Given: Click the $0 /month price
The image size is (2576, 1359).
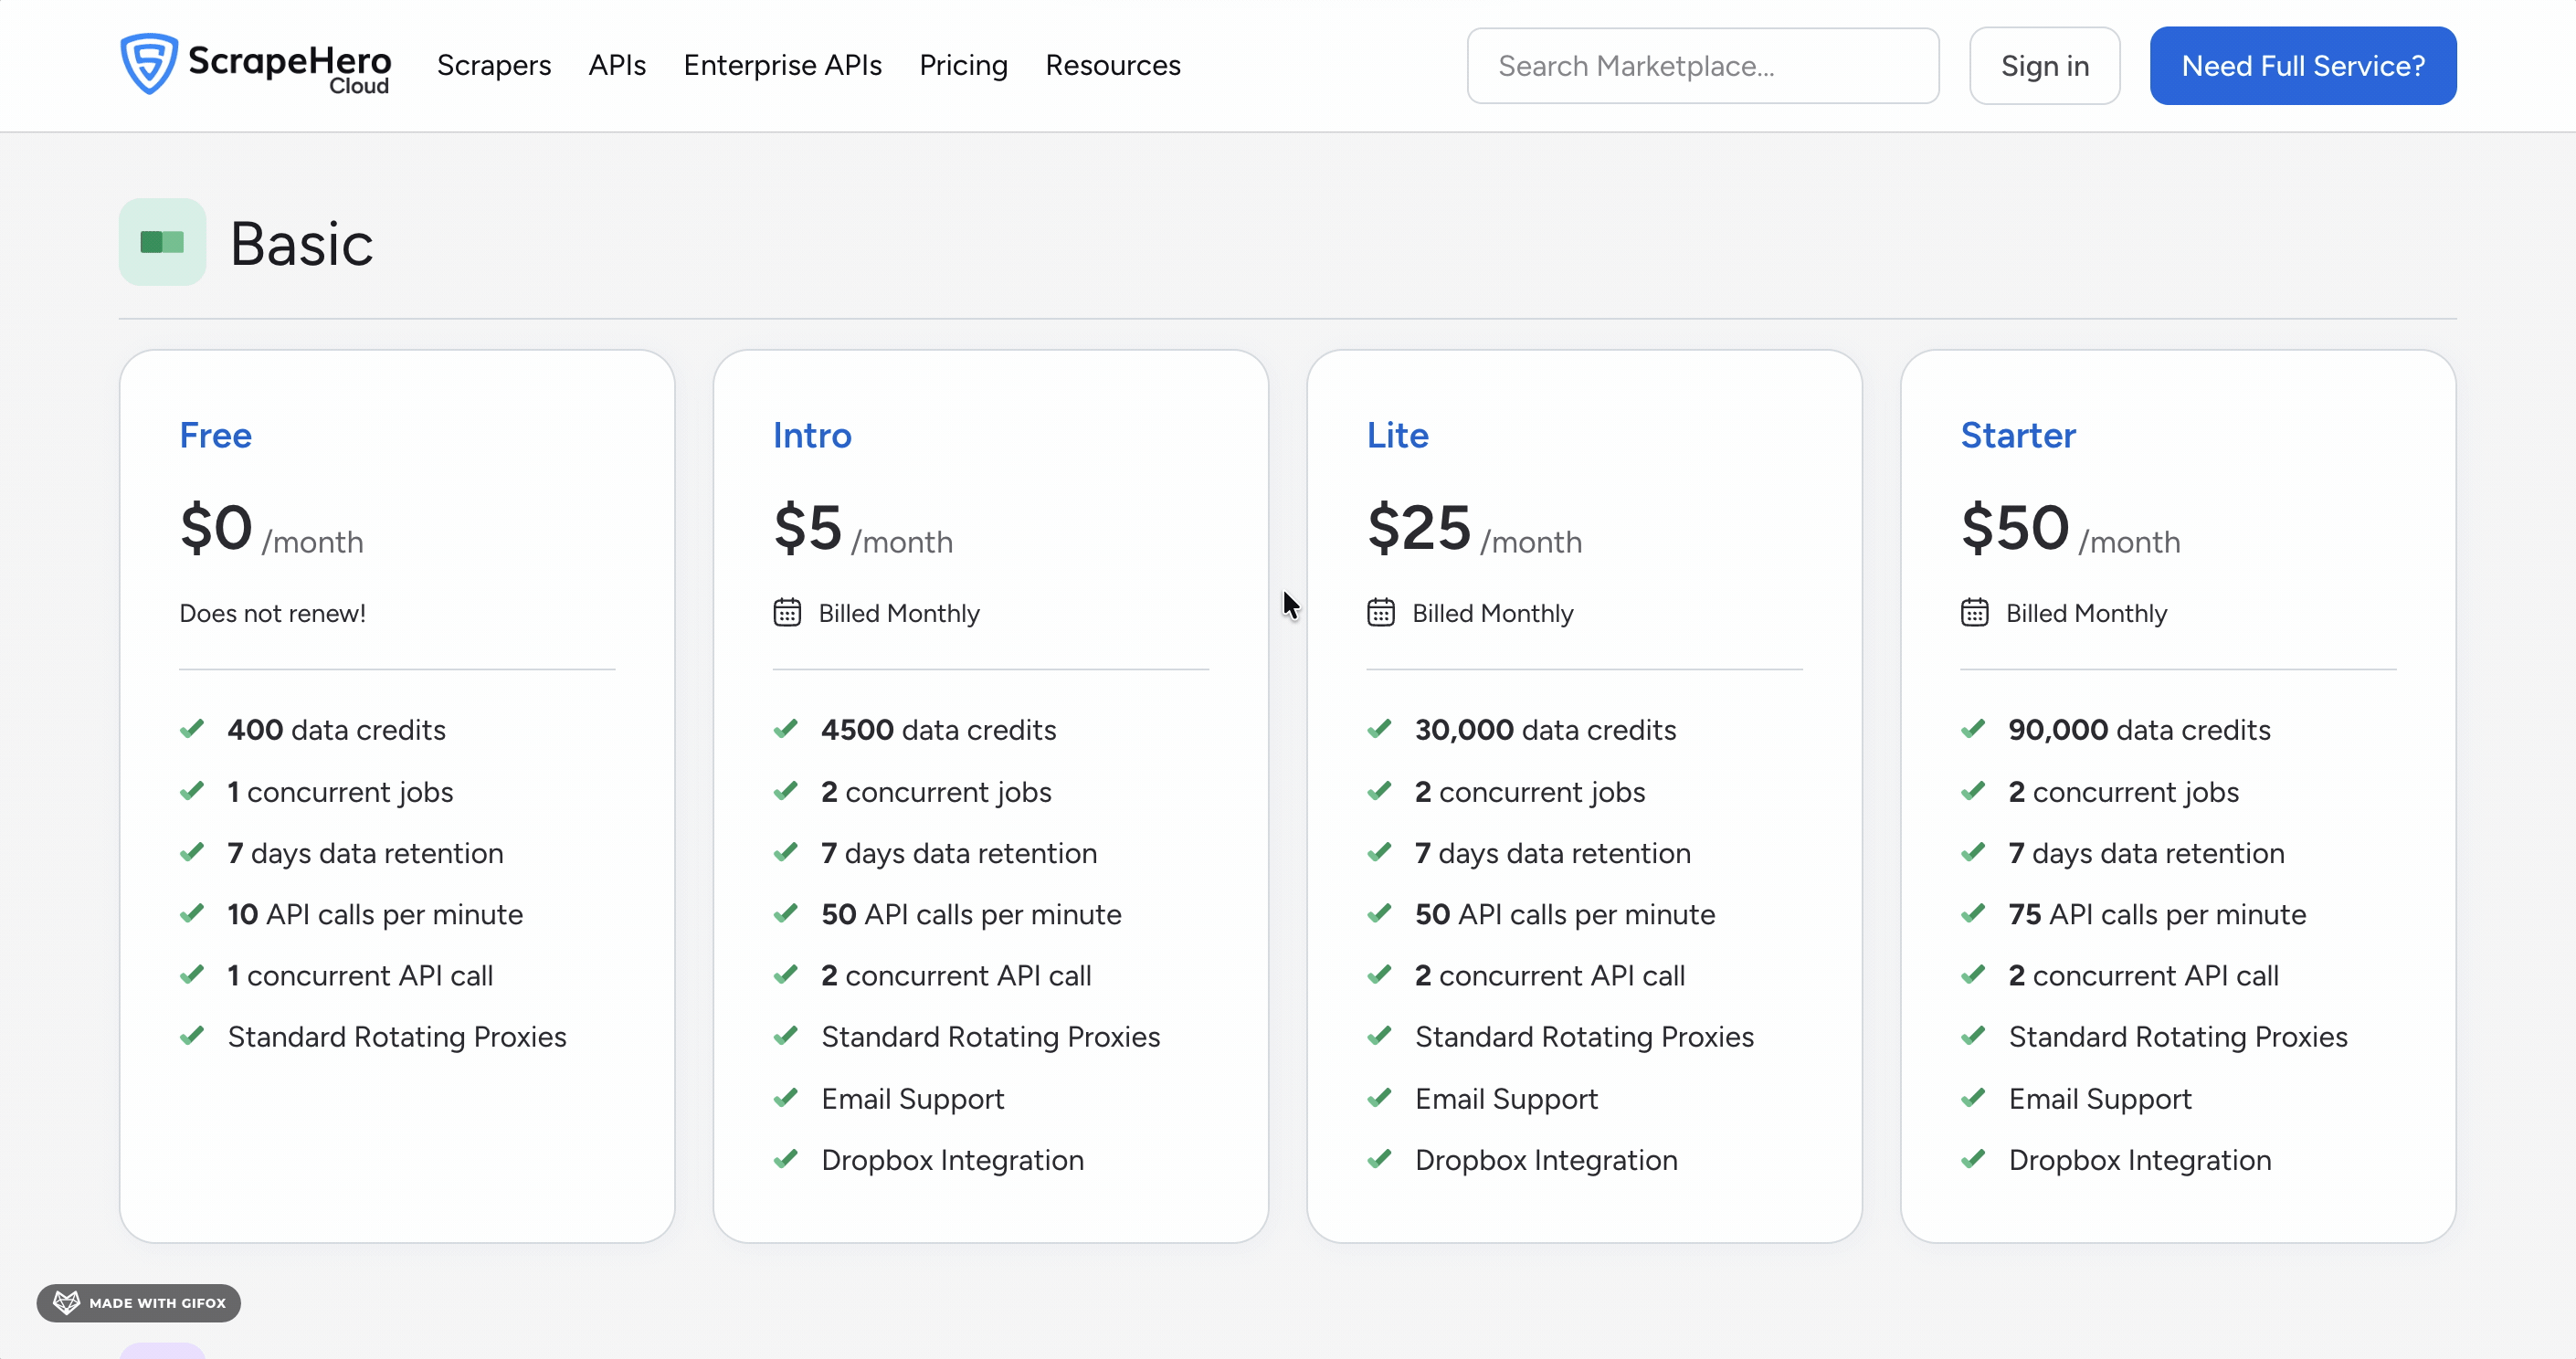Looking at the screenshot, I should tap(271, 528).
